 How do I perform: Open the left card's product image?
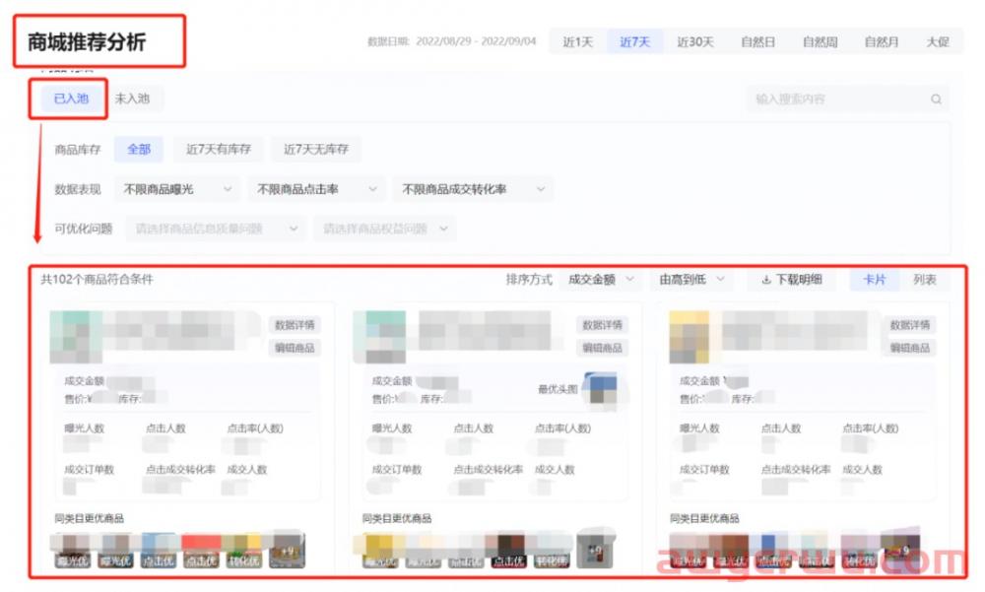click(76, 337)
